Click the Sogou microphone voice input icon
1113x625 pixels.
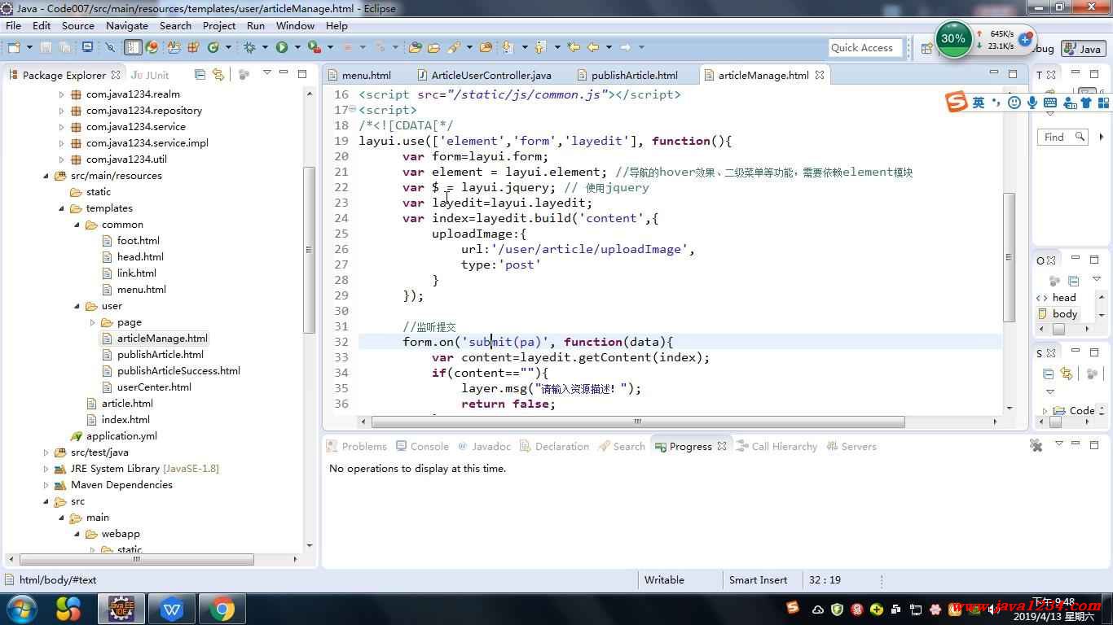[1032, 103]
